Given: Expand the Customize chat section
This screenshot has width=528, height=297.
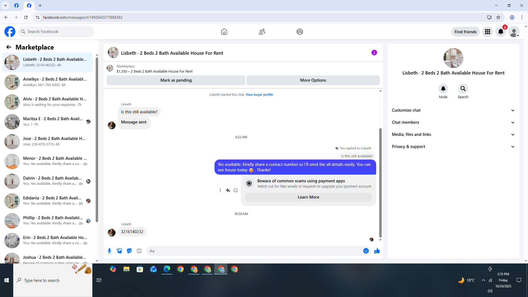Looking at the screenshot, I should pos(453,110).
